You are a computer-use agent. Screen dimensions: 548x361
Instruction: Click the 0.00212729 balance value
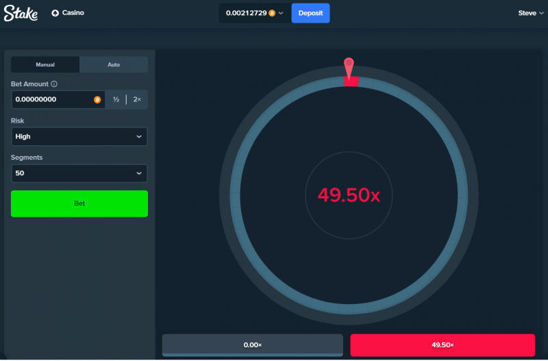(x=246, y=13)
